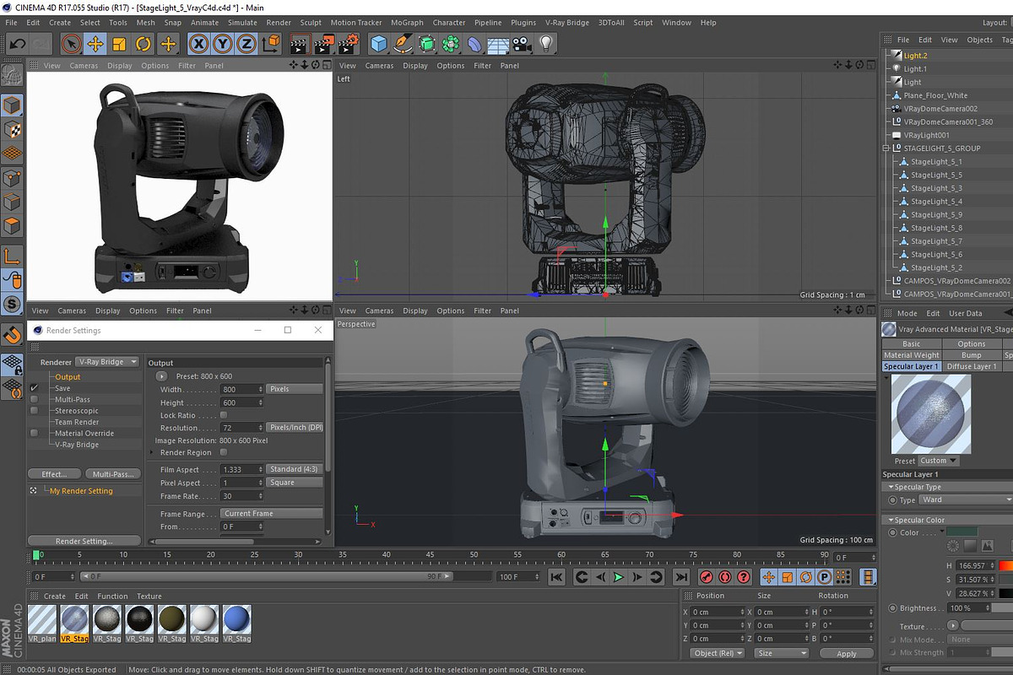Click the Effect... button
This screenshot has height=675, width=1013.
pos(54,474)
